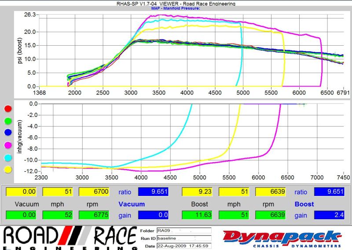352x250 pixels.
Task: Click the green run indicator circle
Action: pyautogui.click(x=7, y=120)
